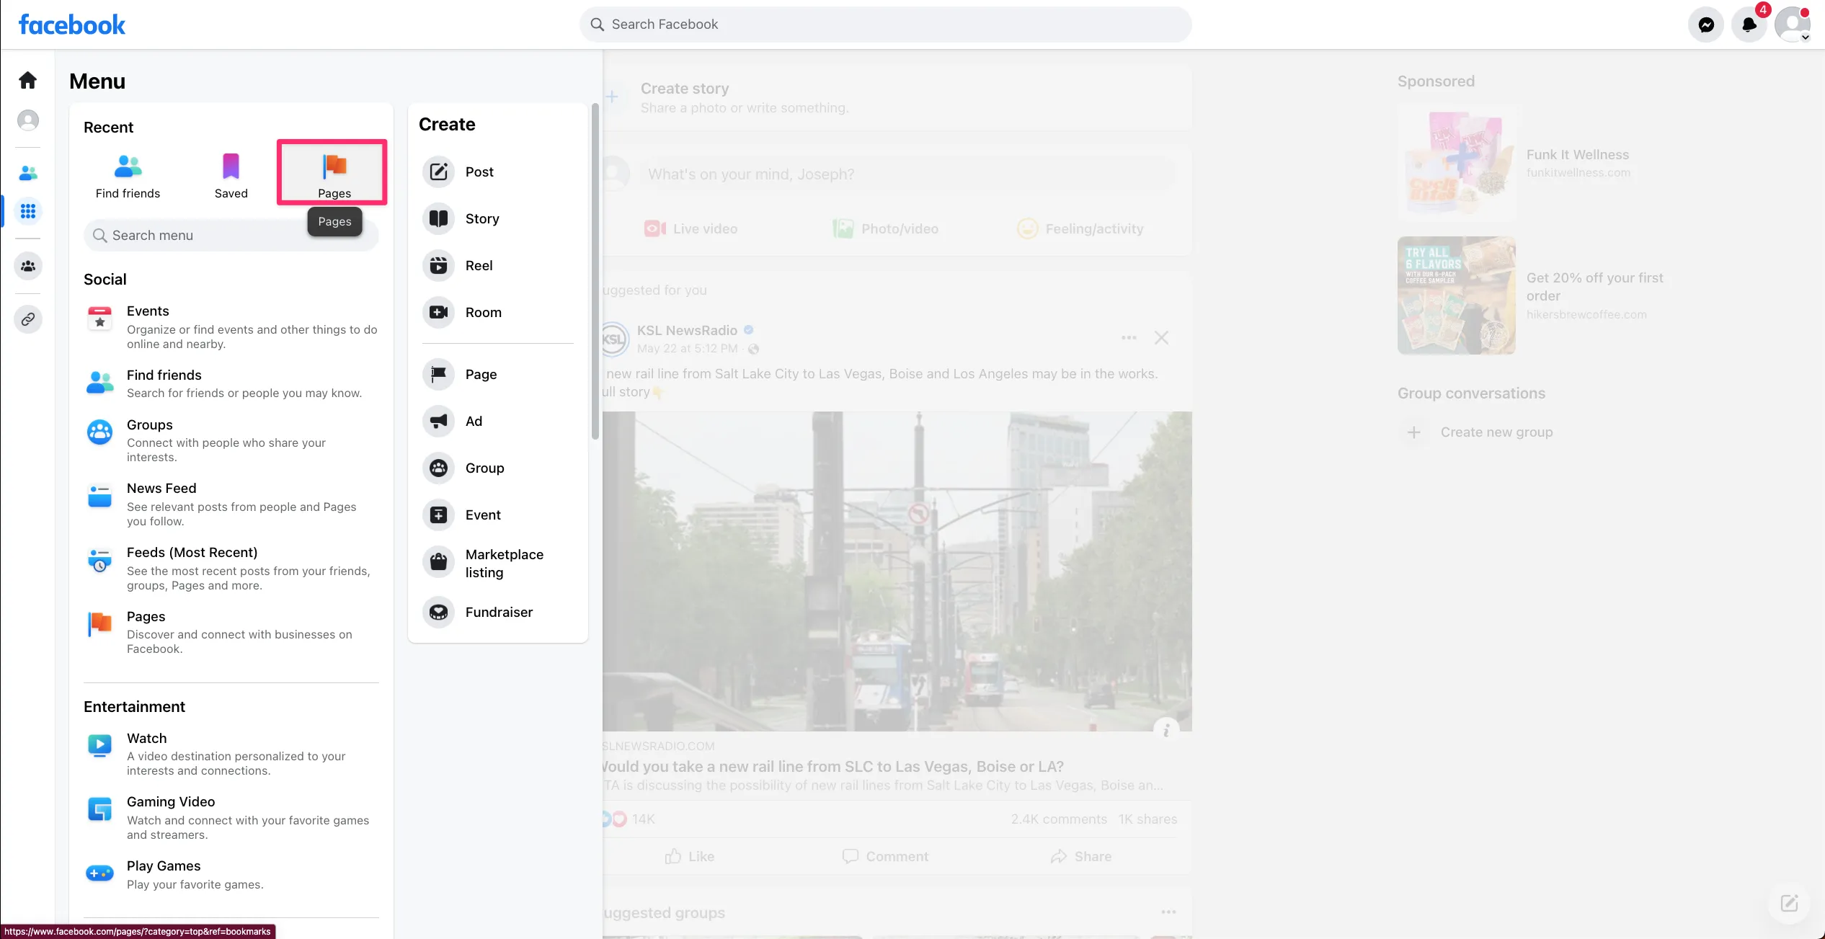This screenshot has width=1825, height=939.
Task: Create a new Event
Action: (498, 515)
